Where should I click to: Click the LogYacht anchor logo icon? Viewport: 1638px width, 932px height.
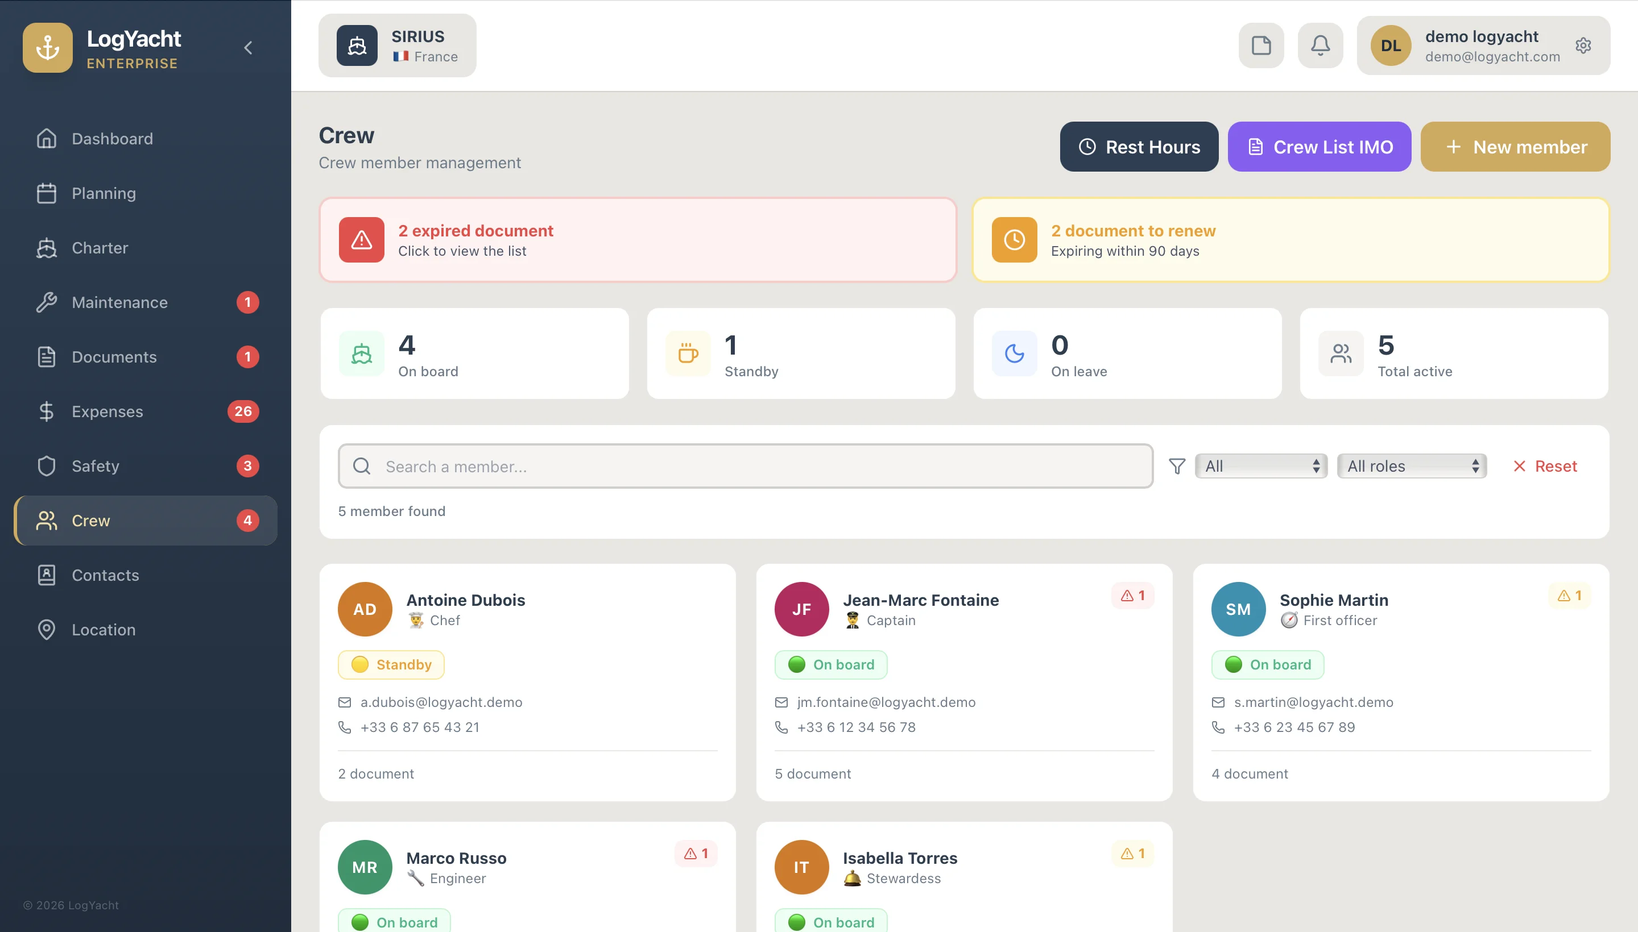[47, 47]
